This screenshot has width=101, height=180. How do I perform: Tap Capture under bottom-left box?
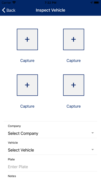(27, 106)
